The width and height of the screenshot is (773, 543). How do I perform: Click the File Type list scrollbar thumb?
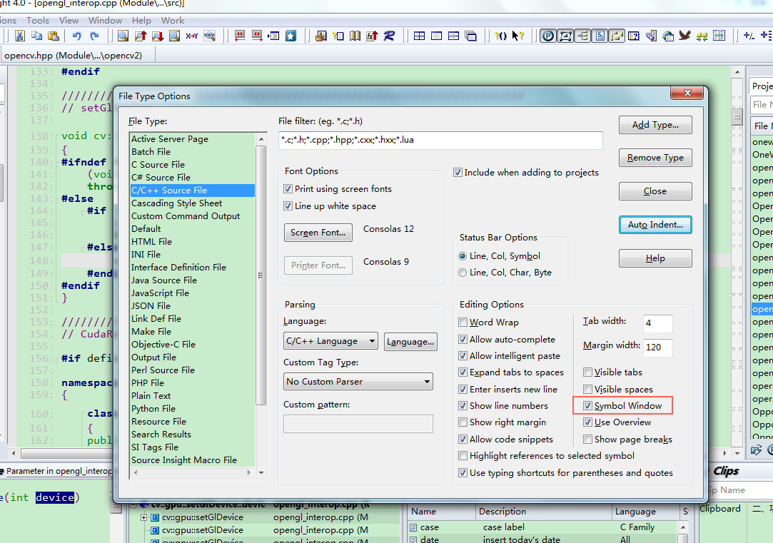click(x=261, y=275)
